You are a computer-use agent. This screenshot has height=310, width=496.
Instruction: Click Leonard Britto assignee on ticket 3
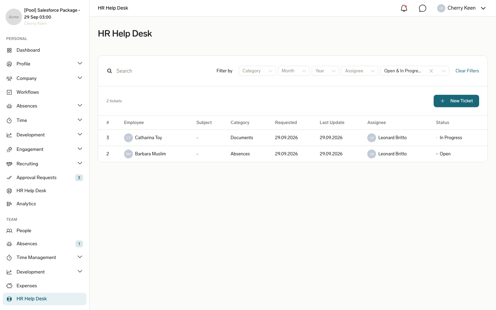coord(392,138)
